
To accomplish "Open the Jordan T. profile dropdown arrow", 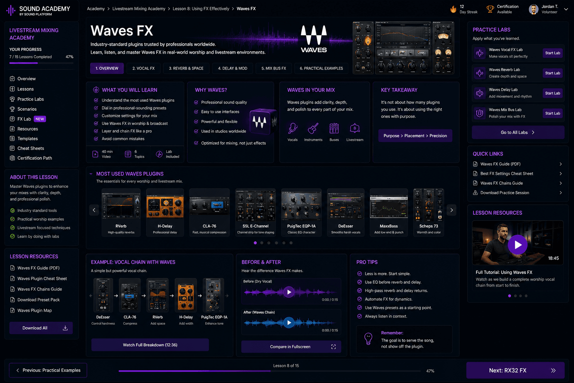I will pyautogui.click(x=566, y=9).
